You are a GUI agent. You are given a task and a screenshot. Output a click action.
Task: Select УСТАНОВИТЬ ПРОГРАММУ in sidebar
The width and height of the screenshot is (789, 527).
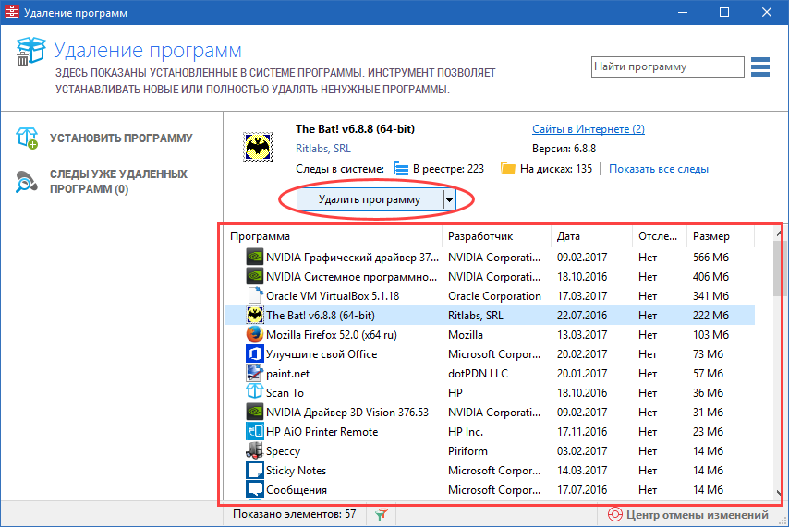[121, 138]
